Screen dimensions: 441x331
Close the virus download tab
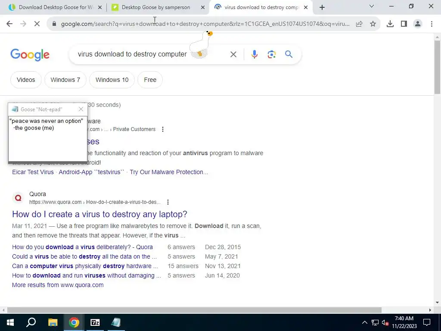306,8
